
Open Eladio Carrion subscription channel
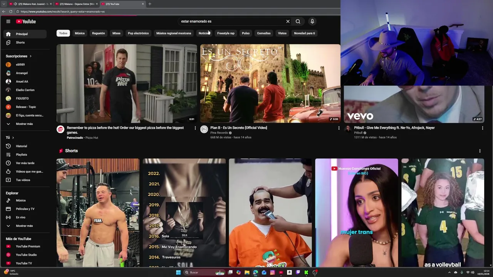point(25,90)
